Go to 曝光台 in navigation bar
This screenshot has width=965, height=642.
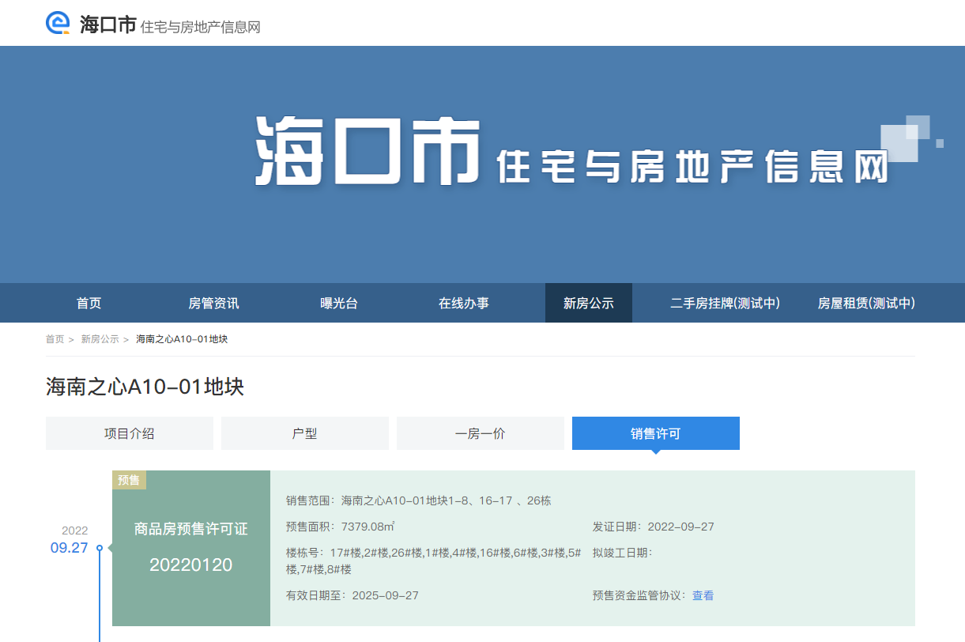(339, 303)
